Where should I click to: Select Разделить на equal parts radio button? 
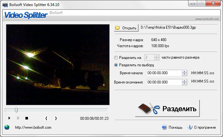pos(116,58)
